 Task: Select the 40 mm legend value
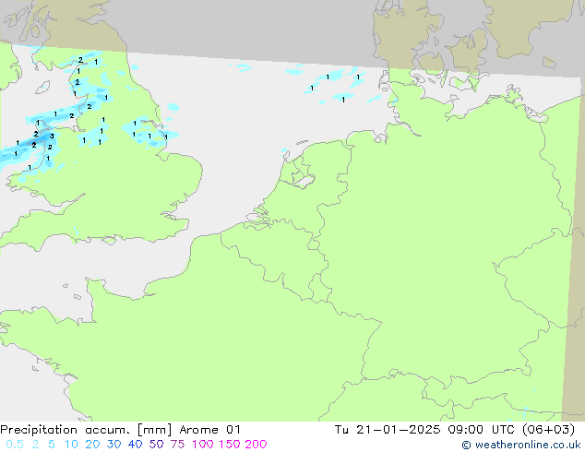point(135,445)
